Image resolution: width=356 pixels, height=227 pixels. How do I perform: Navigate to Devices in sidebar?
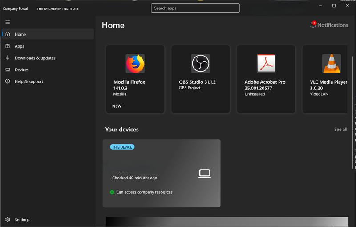tap(21, 70)
